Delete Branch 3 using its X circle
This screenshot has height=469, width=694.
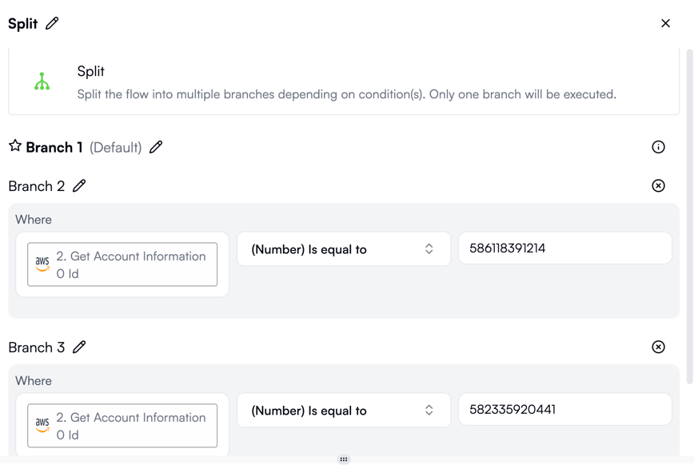click(658, 347)
